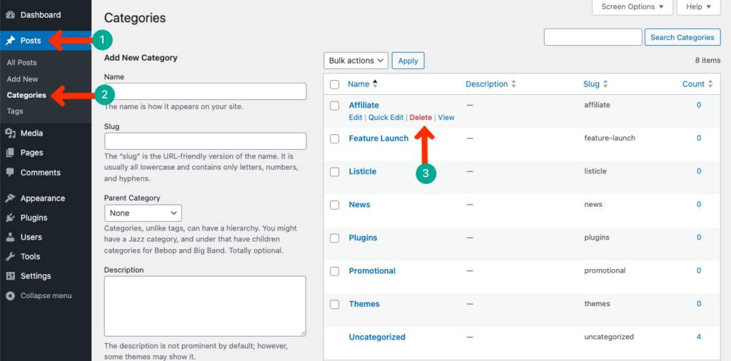731x361 pixels.
Task: Expand the Help panel
Action: tap(698, 7)
